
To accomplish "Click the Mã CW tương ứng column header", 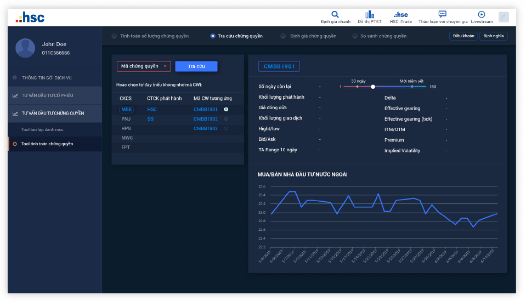I will 213,99.
